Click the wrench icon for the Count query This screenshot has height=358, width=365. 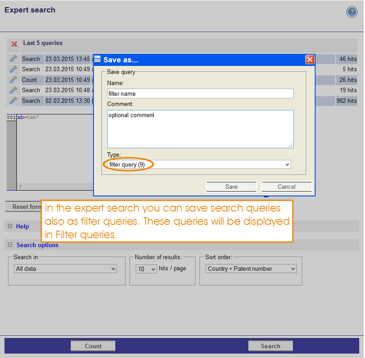point(13,80)
